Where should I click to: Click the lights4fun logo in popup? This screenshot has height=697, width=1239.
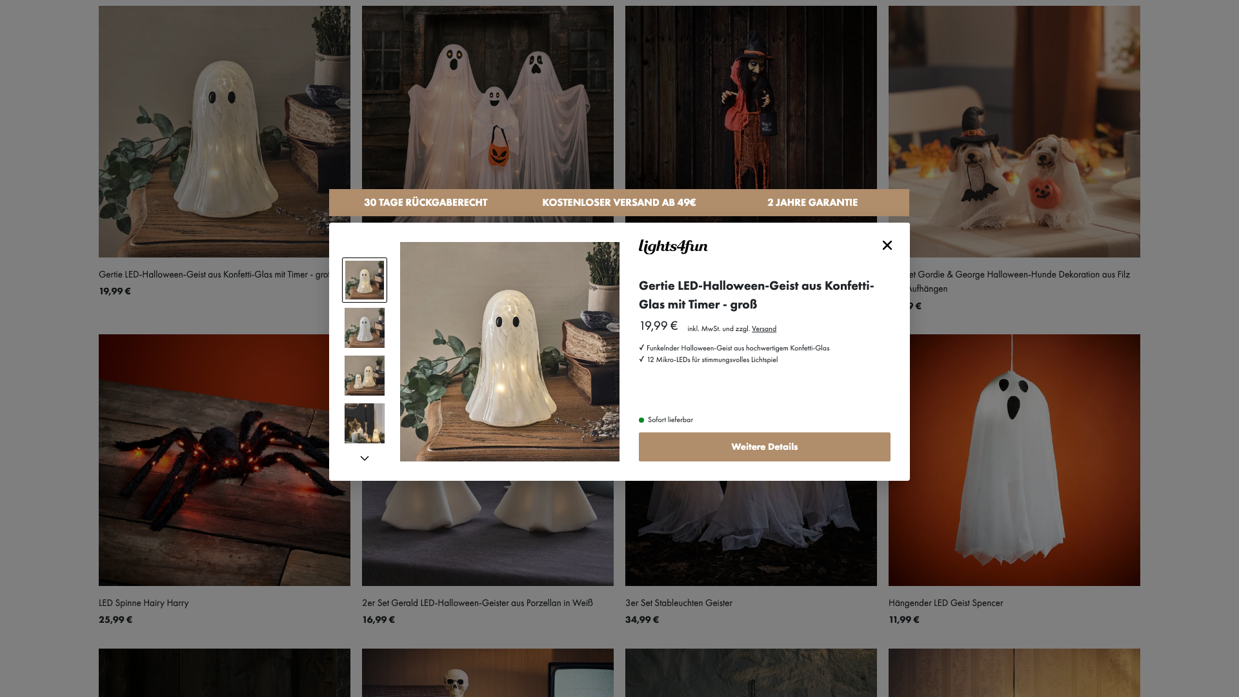[673, 247]
